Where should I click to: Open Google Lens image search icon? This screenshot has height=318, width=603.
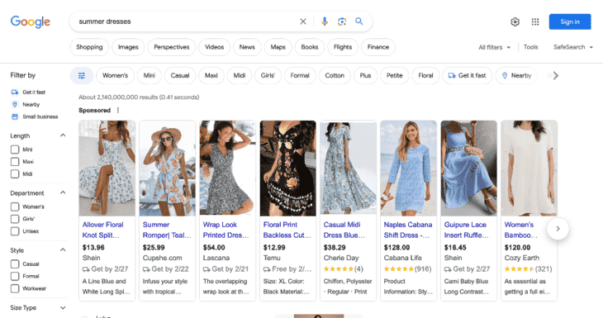point(341,21)
